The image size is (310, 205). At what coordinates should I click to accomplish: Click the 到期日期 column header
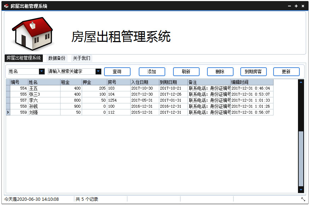173,82
